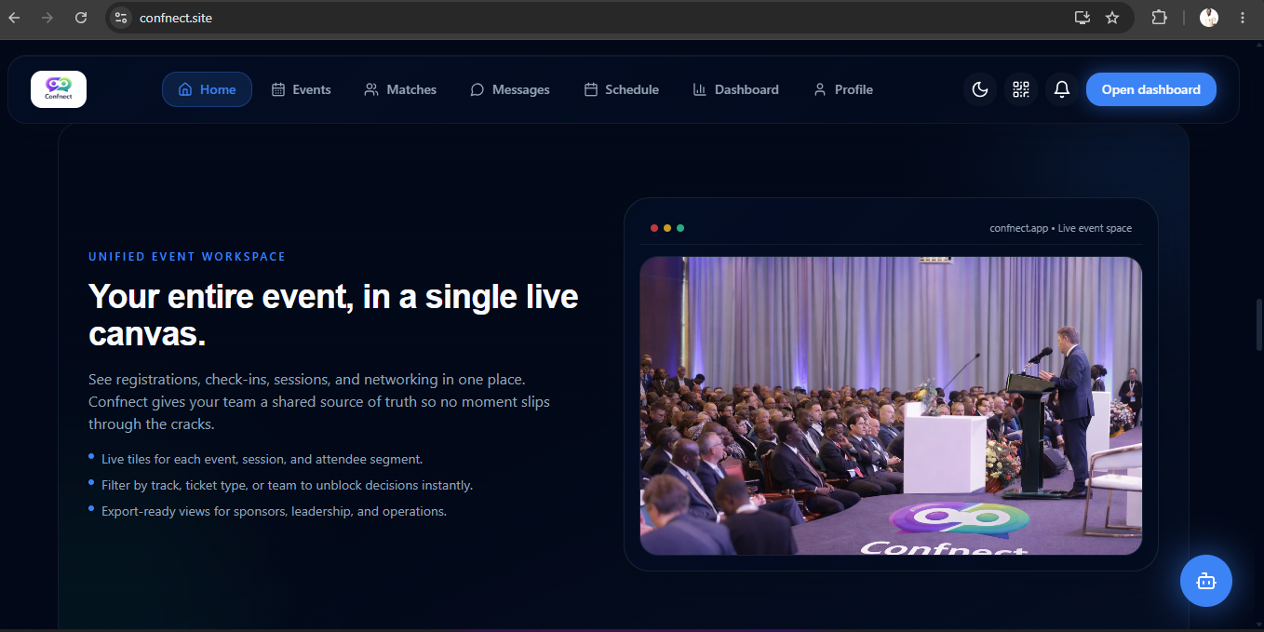View site information icon in address bar
The image size is (1264, 632).
point(120,18)
